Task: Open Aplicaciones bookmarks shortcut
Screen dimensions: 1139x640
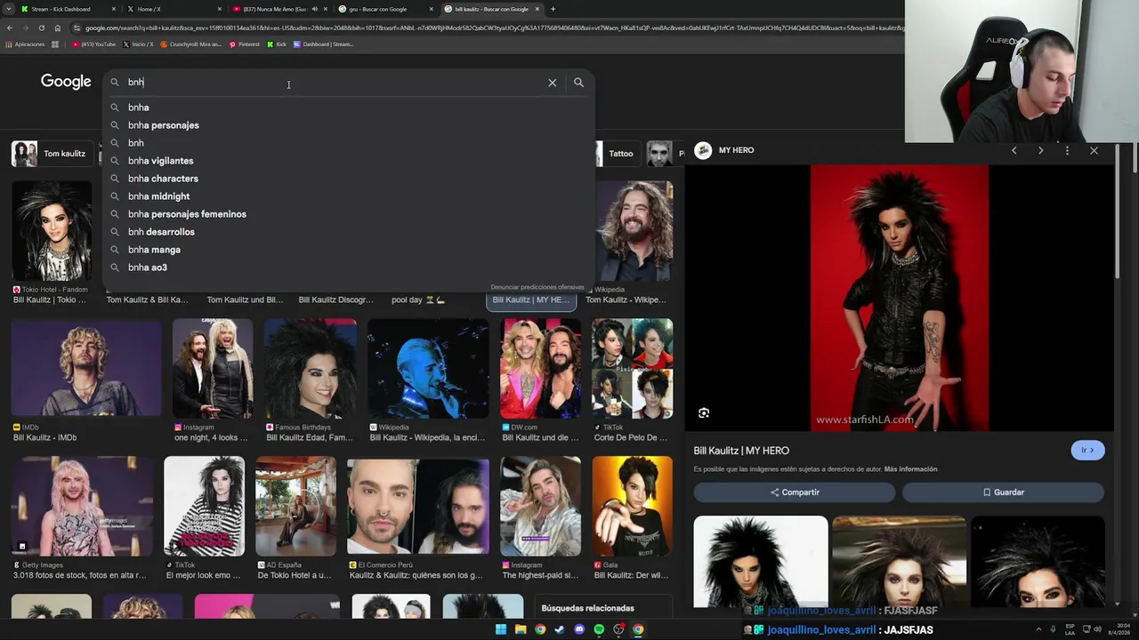Action: click(25, 44)
